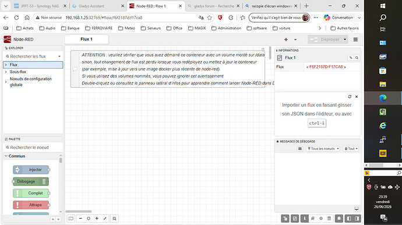This screenshot has height=225, width=402.
Task: Expand the Flux tree item
Action: point(6,65)
